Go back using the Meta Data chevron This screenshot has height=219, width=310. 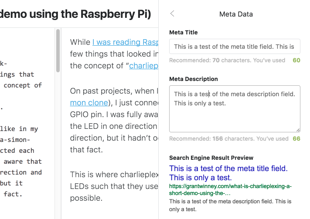pyautogui.click(x=172, y=14)
